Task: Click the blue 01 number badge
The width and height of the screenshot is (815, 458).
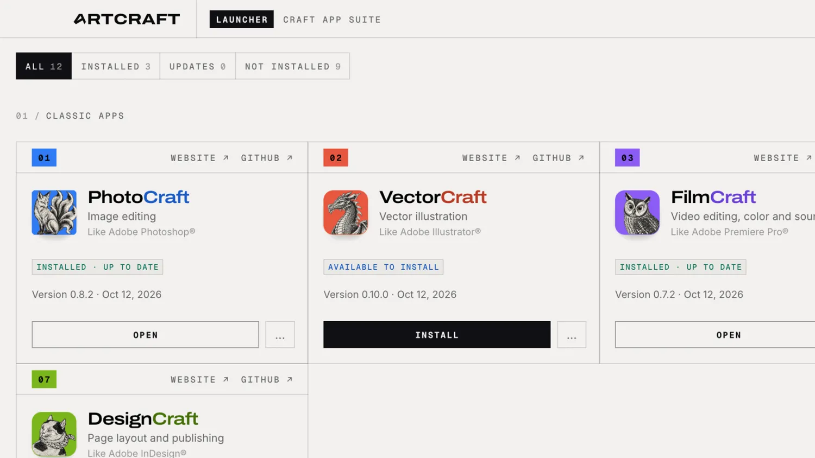Action: [44, 157]
